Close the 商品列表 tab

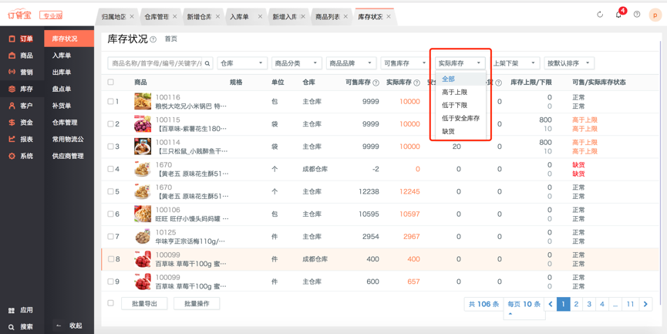coord(345,17)
